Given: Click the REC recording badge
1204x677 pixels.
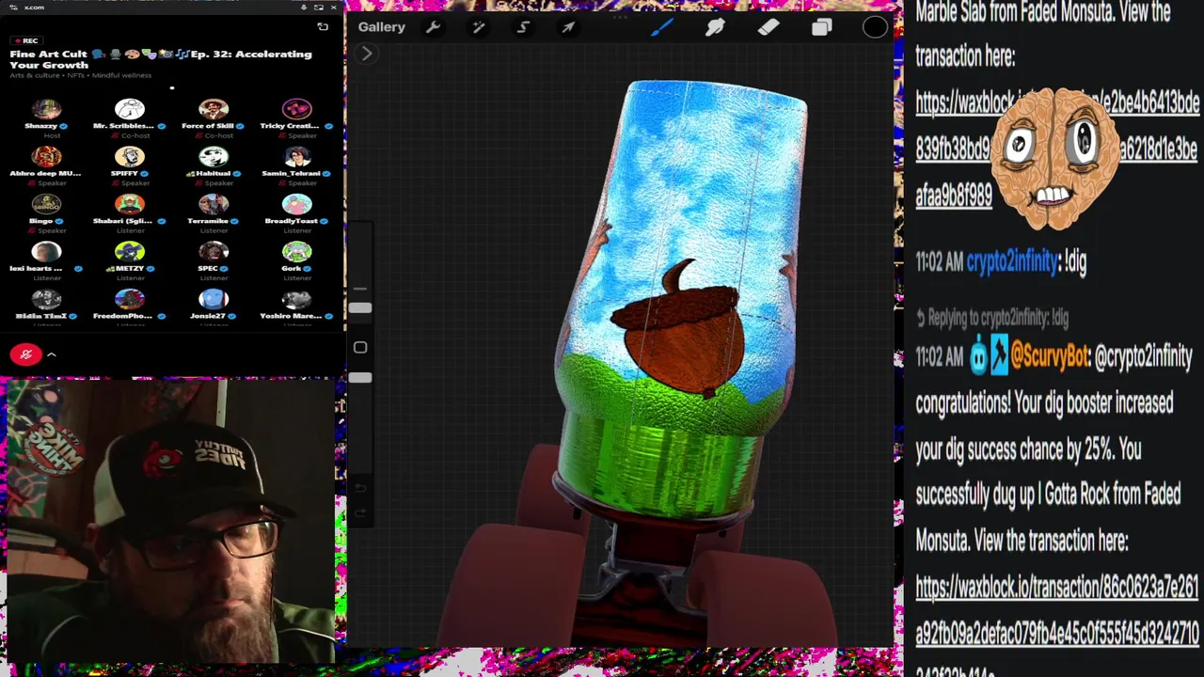Looking at the screenshot, I should coord(26,40).
